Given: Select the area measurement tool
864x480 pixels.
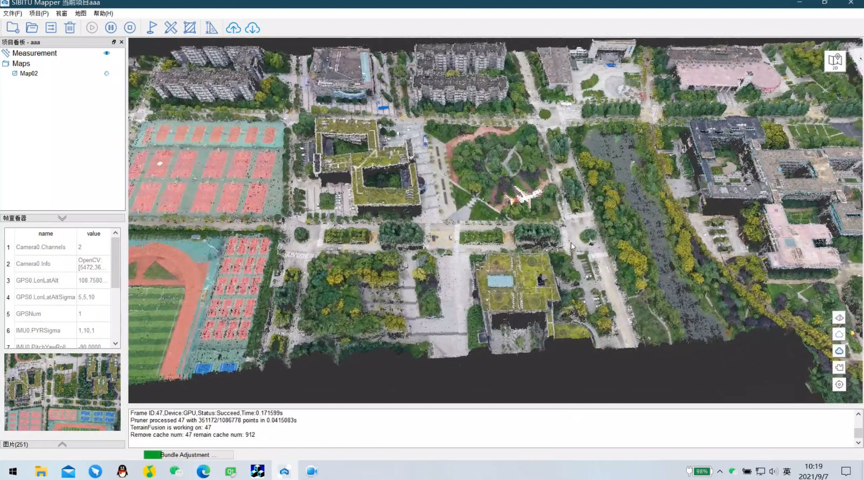Looking at the screenshot, I should [x=190, y=28].
